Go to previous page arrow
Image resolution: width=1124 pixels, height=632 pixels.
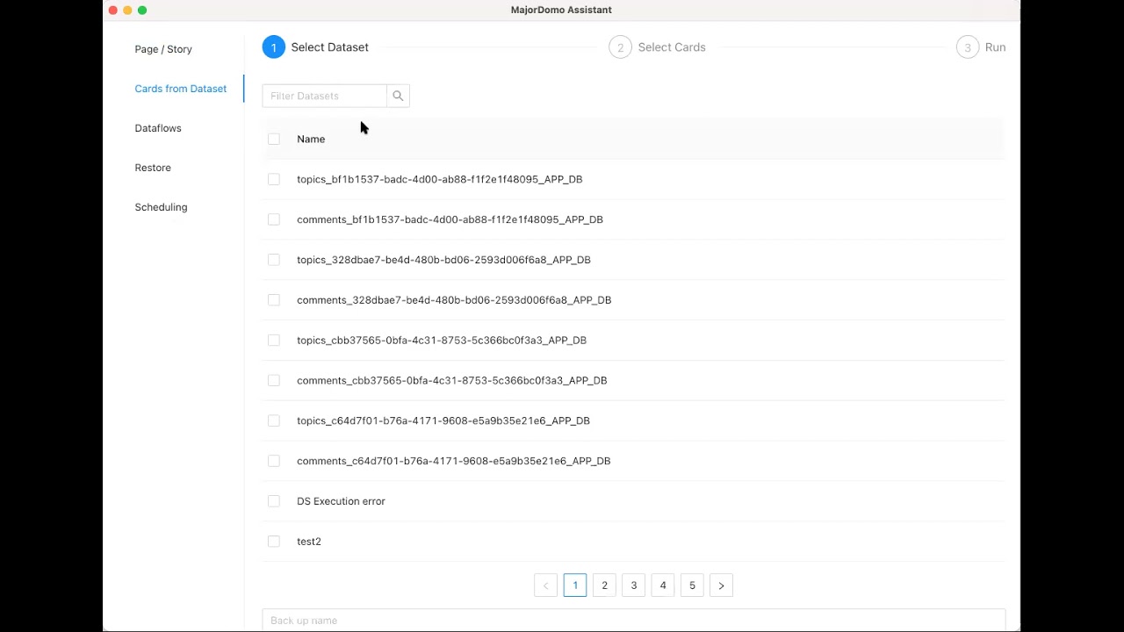click(545, 585)
